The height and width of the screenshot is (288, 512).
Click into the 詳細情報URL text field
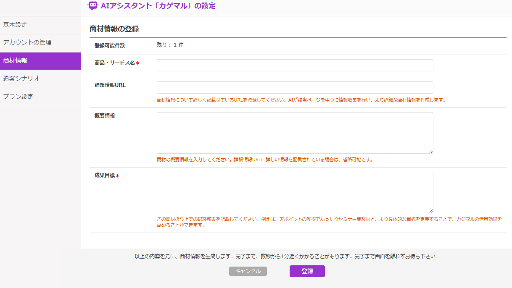coord(295,87)
